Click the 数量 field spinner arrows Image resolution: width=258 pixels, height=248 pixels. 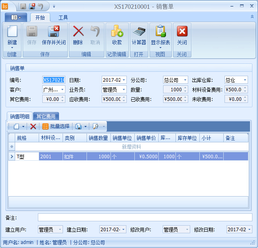pos(185,90)
